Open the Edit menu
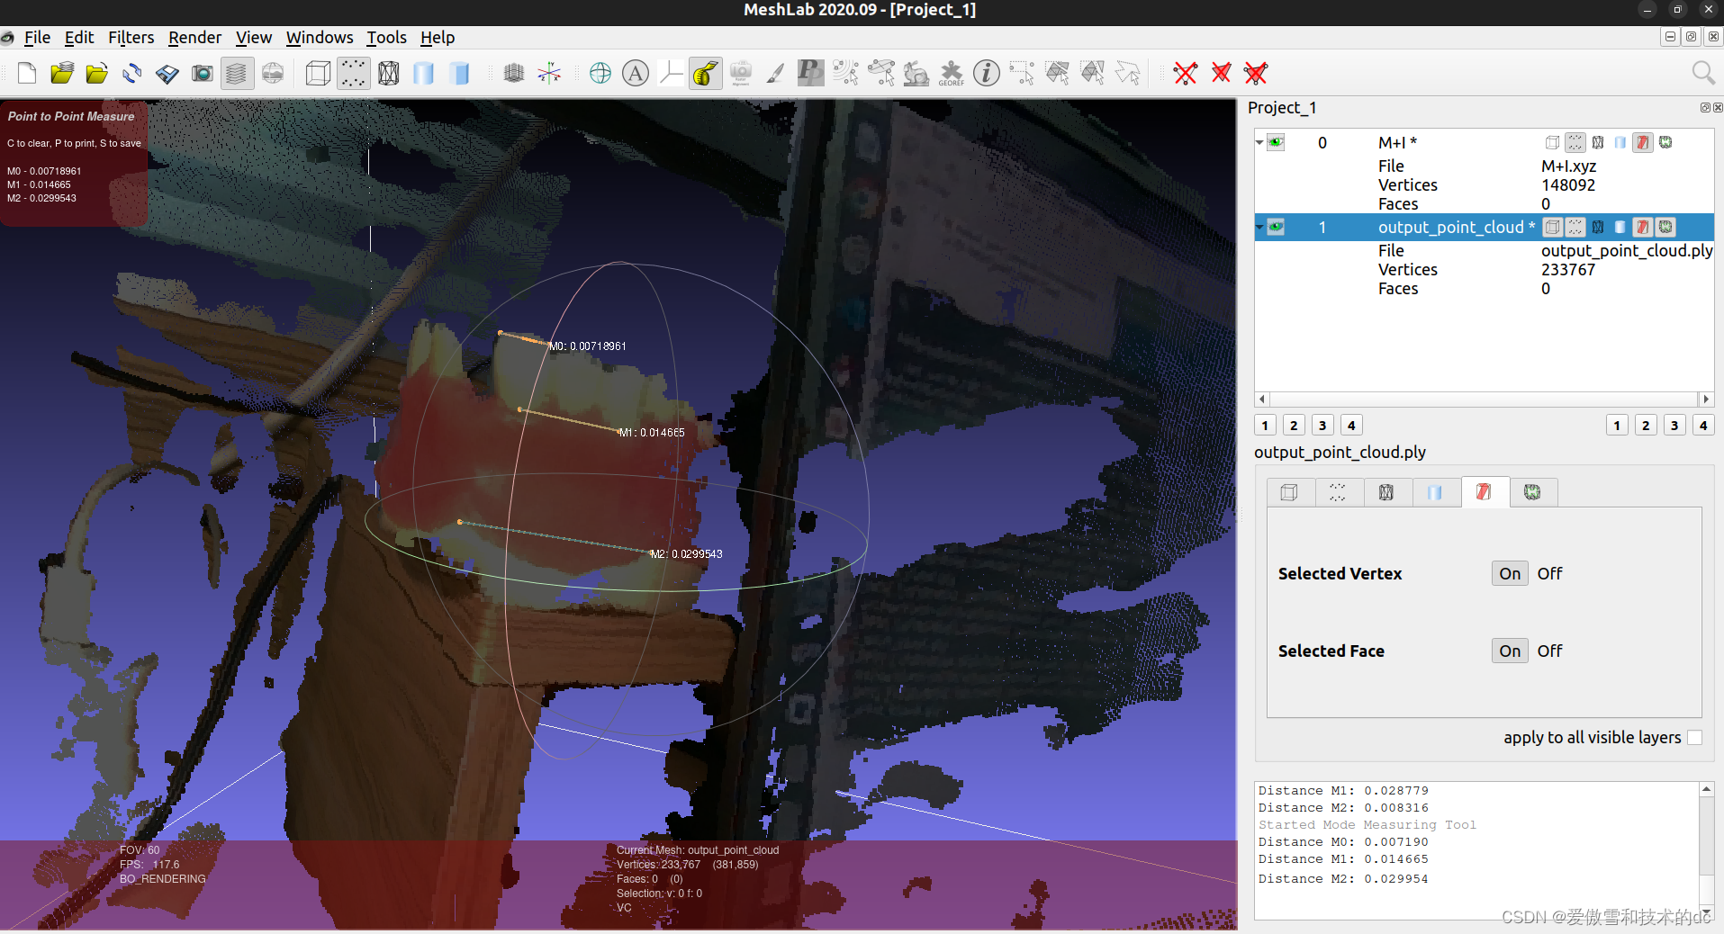 pos(79,37)
